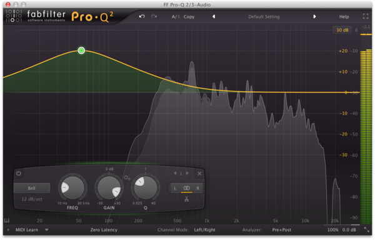Open the 30 dB display range menu

342,30
